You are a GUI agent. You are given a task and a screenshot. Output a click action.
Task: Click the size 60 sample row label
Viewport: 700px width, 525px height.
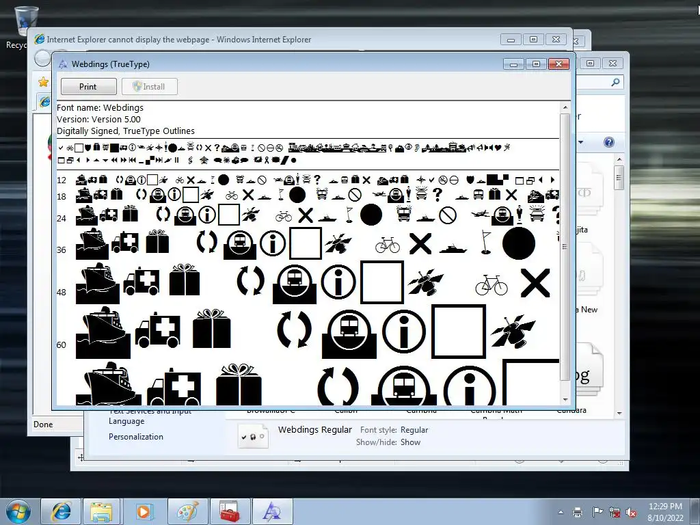[61, 345]
